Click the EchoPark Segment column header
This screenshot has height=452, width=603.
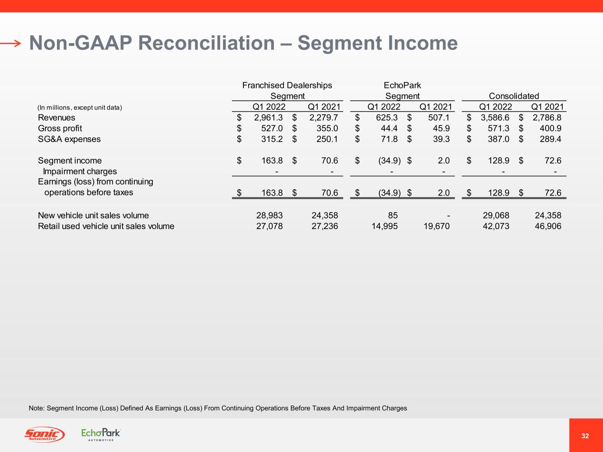[402, 90]
